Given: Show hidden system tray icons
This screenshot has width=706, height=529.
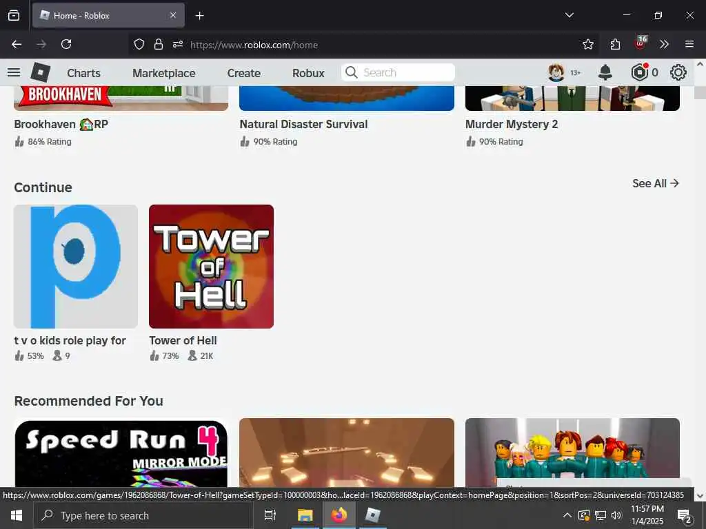Looking at the screenshot, I should (567, 515).
